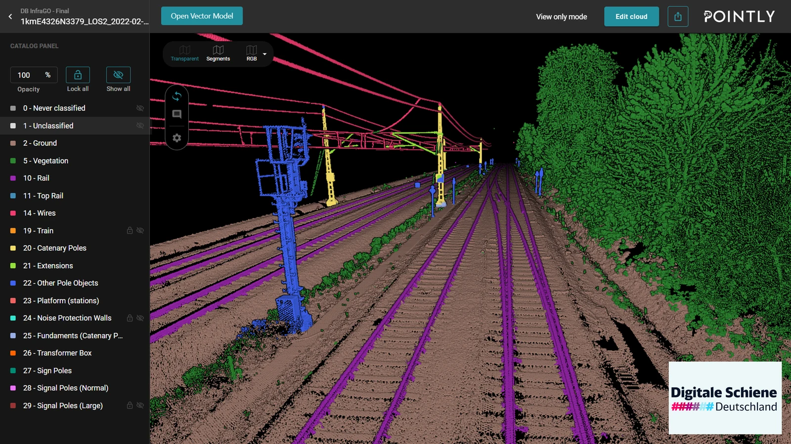This screenshot has width=791, height=444.
Task: Select the 21 - Extensions class row
Action: [75, 266]
